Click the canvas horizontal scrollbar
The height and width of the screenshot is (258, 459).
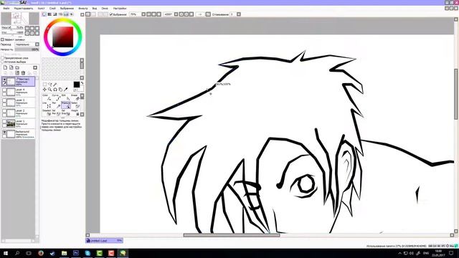[x=231, y=235]
